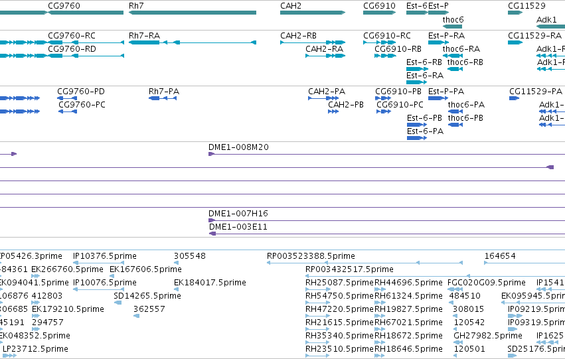Screen dimensions: 565x359
Task: Click the DME1-008M20 BAC label
Action: (x=238, y=147)
